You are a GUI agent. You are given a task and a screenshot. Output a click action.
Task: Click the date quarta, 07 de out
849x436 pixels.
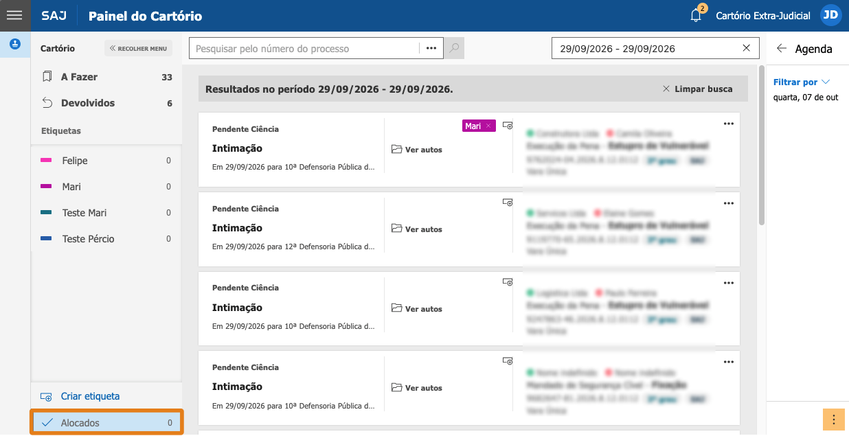coord(806,97)
